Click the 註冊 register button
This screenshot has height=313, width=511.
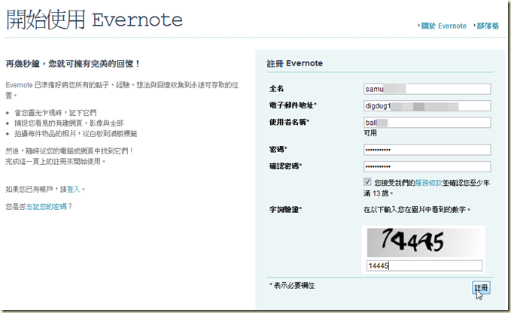[481, 288]
